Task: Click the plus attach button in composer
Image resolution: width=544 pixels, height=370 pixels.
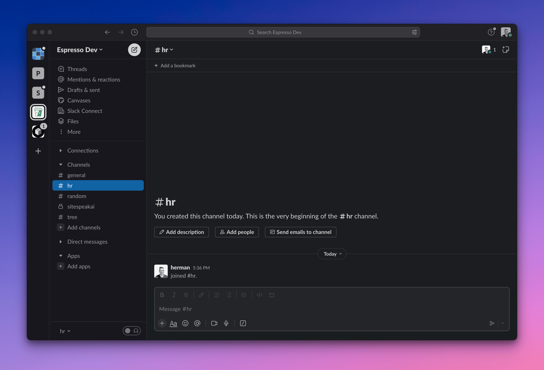Action: coord(162,323)
